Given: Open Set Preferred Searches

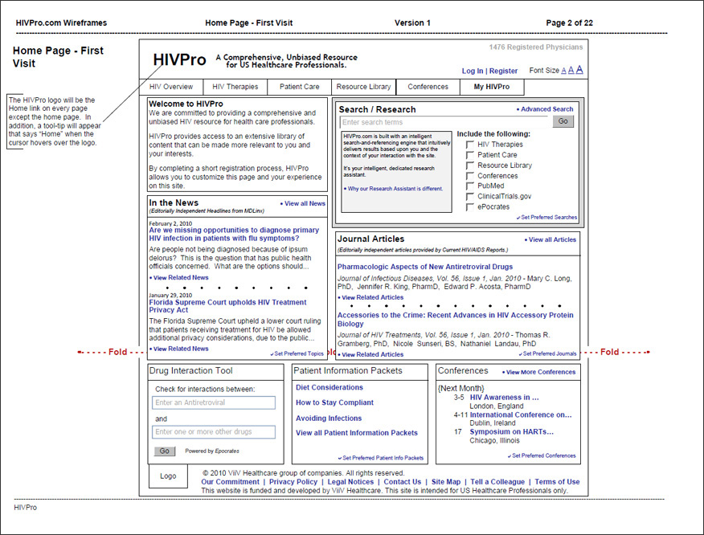Looking at the screenshot, I should [x=549, y=217].
